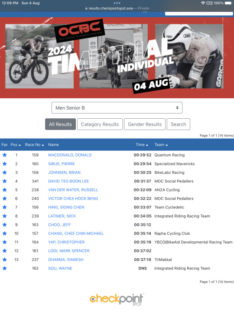Click the Time Trial event banner image

click(x=117, y=58)
